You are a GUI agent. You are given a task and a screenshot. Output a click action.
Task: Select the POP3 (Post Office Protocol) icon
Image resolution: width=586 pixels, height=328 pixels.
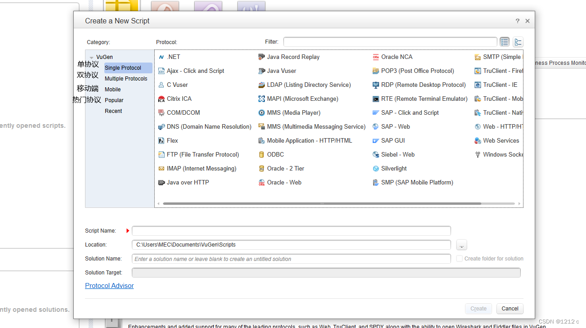point(376,71)
